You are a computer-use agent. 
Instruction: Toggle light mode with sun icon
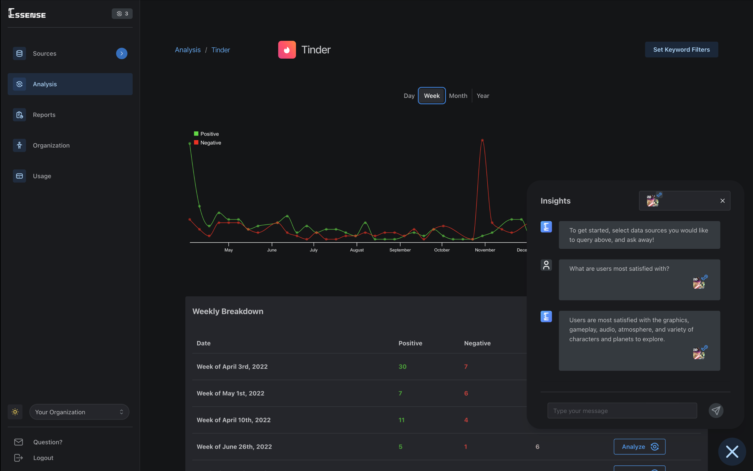[15, 412]
